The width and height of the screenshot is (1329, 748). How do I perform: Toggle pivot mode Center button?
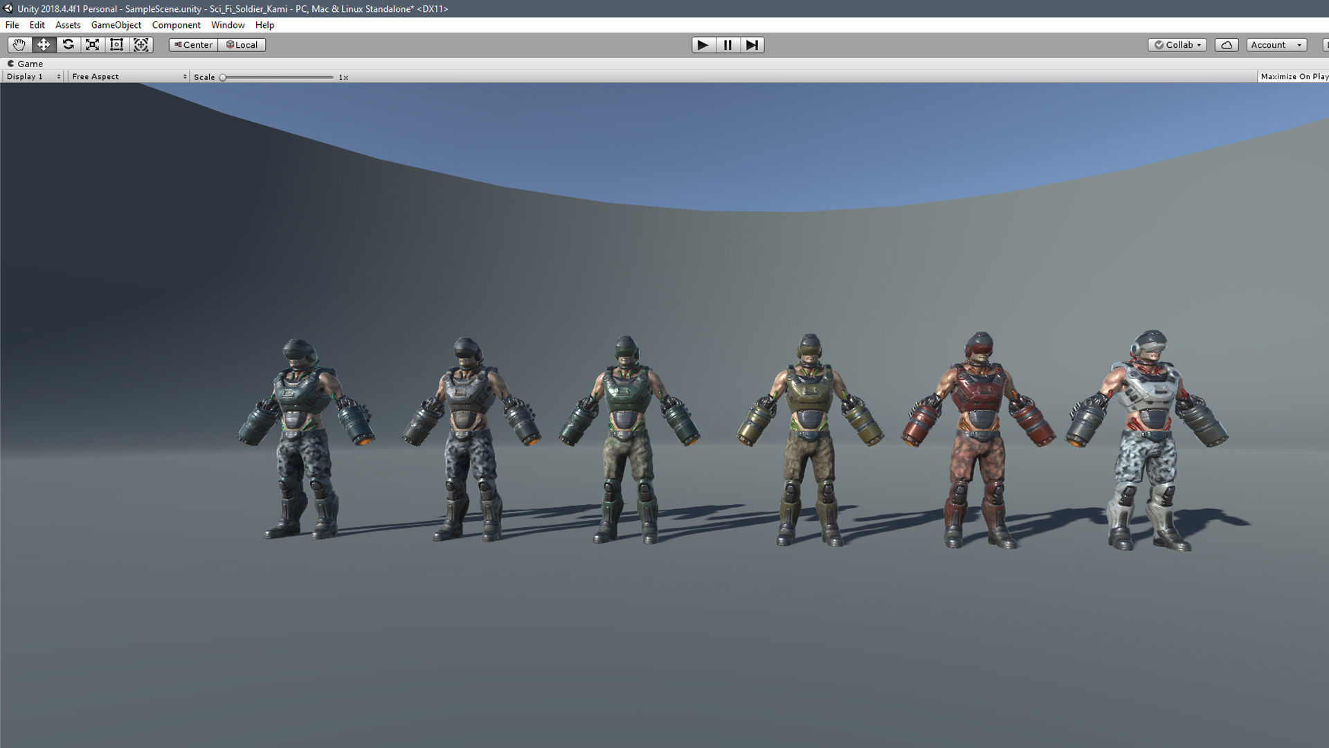coord(193,45)
